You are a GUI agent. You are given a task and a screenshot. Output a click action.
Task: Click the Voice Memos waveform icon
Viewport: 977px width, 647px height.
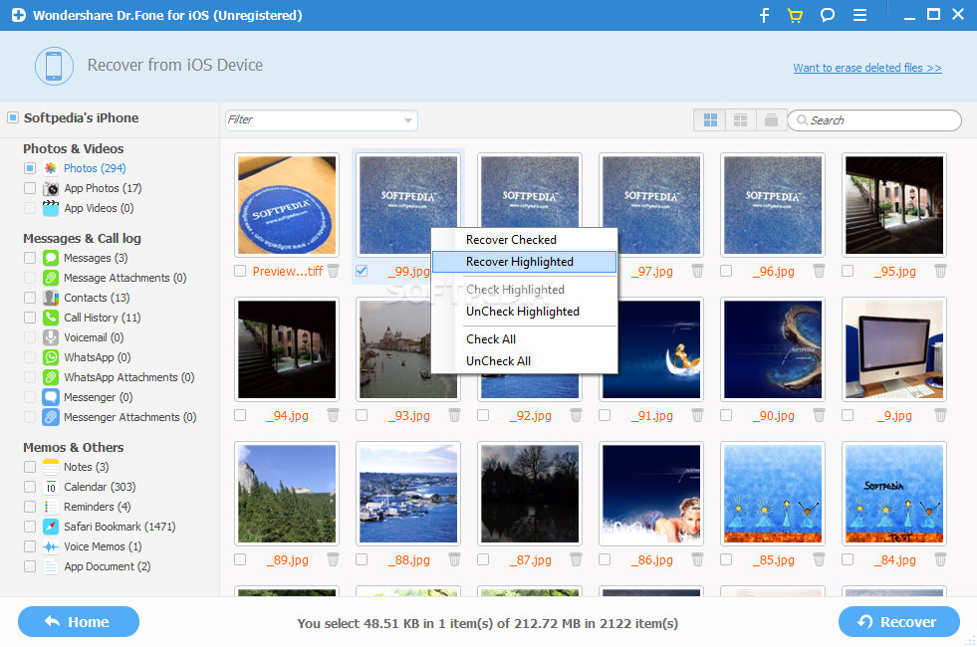tap(51, 546)
